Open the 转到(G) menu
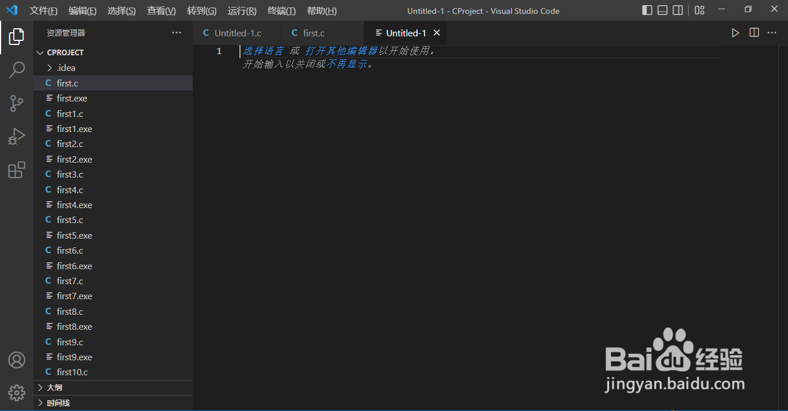 202,11
